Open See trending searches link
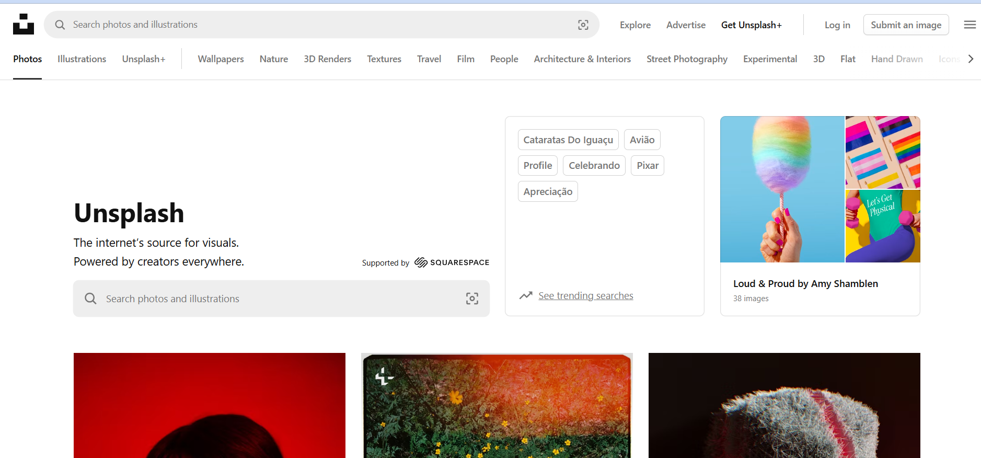This screenshot has height=458, width=981. tap(586, 296)
